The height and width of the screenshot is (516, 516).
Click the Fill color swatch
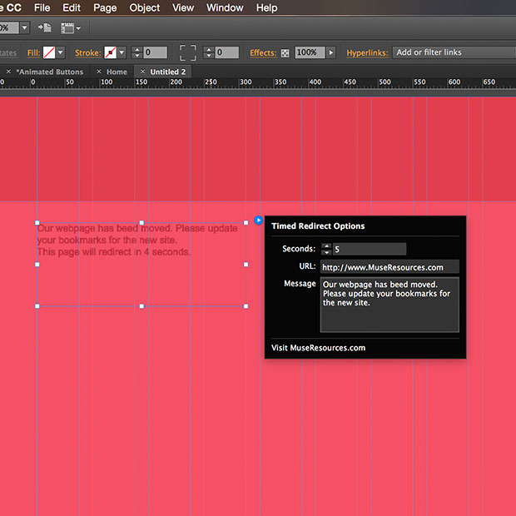pyautogui.click(x=49, y=52)
